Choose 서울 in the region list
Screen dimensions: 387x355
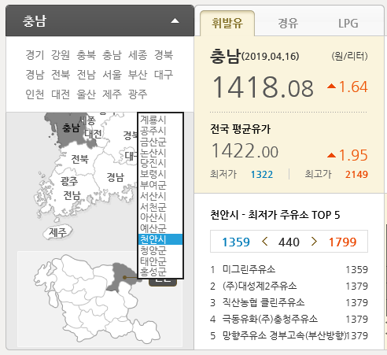[x=112, y=75]
